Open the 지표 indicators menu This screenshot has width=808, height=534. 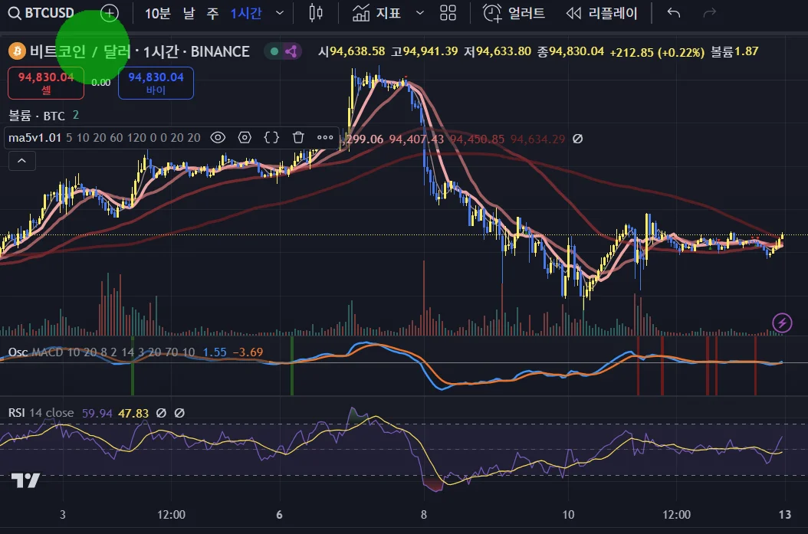(376, 13)
